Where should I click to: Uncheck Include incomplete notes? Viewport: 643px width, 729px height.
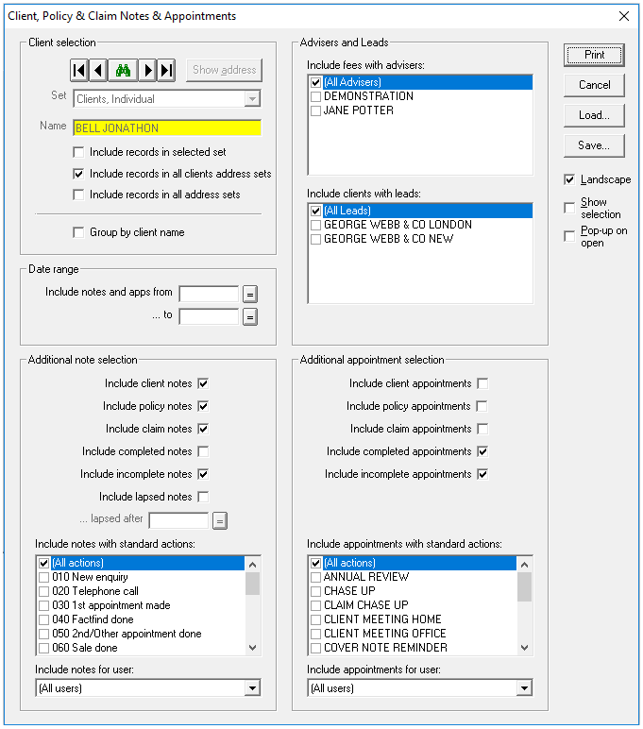(203, 474)
